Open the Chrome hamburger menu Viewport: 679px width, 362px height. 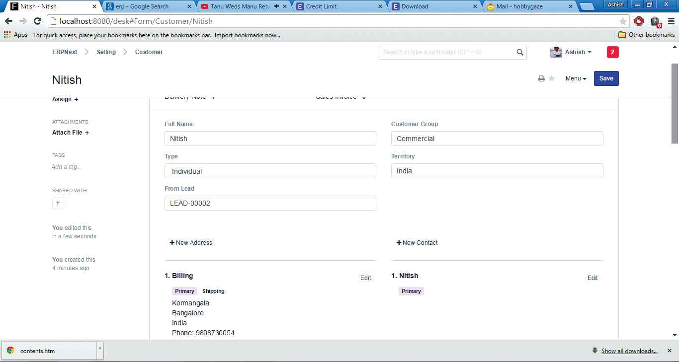[671, 21]
